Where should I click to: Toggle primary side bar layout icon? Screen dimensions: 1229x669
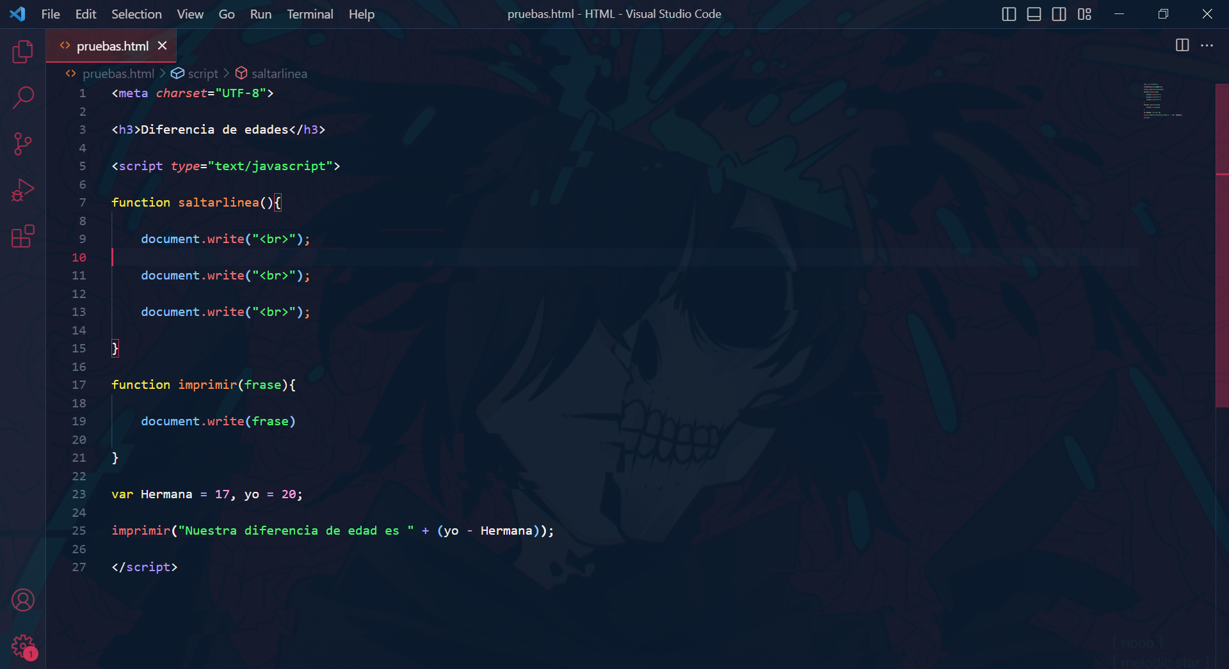pyautogui.click(x=1009, y=14)
